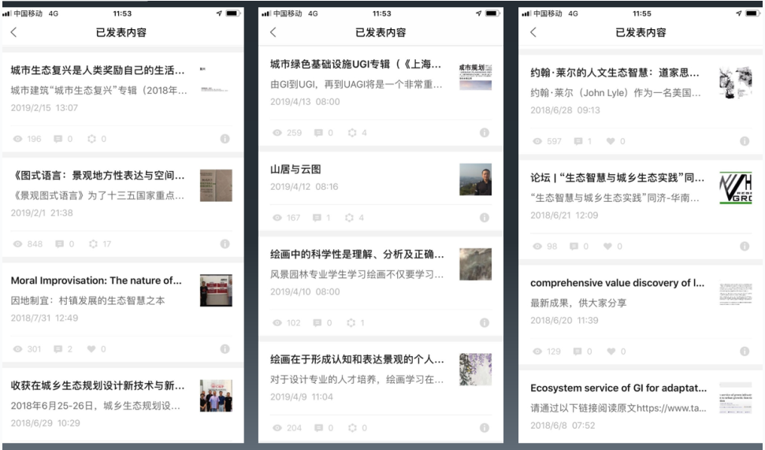Open info icon for comprehensive value discovery post
Viewport: 765px width, 450px height.
click(x=745, y=351)
